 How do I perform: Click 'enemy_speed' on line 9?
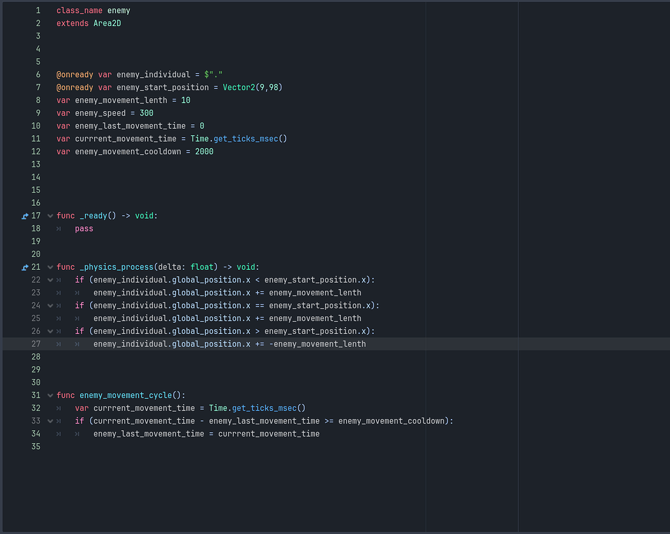tap(100, 113)
